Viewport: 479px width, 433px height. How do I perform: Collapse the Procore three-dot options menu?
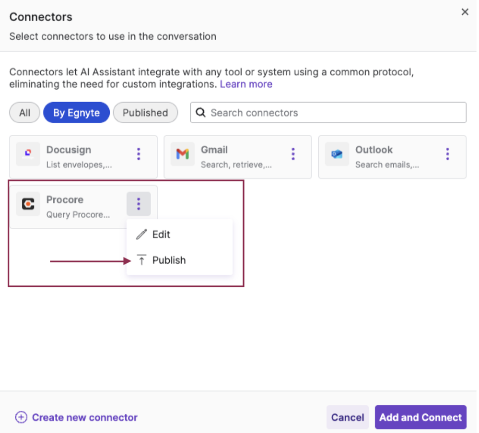[x=139, y=204]
